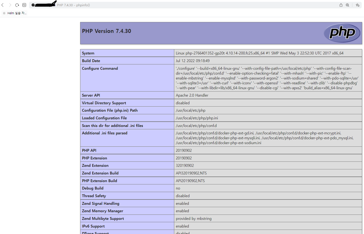Select the Apache 2.0 Handler value
Image resolution: width=364 pixels, height=234 pixels.
tap(192, 95)
